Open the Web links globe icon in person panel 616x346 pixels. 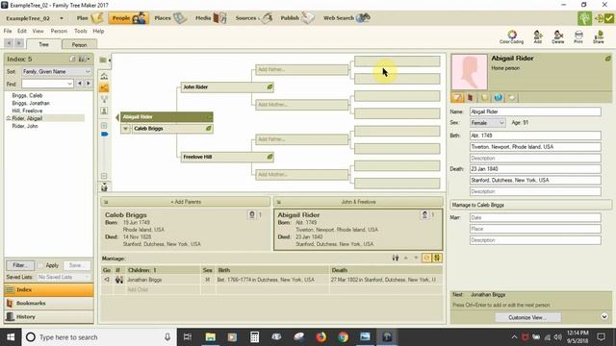[498, 97]
